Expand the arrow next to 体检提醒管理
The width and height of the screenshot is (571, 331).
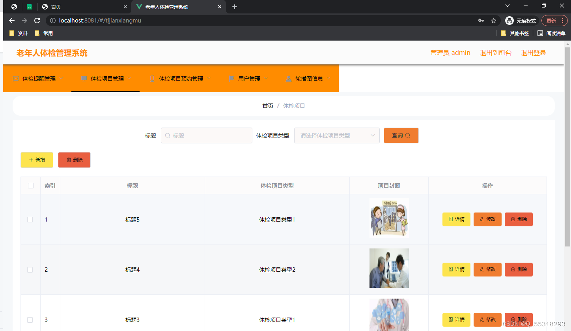coord(62,78)
